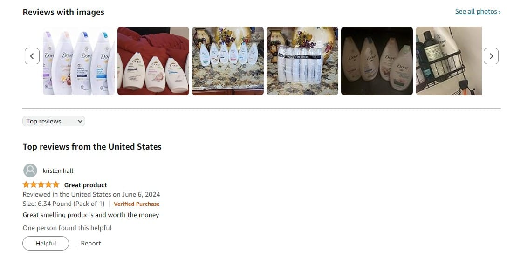Click the Top reviews from the United States heading
Image resolution: width=514 pixels, height=259 pixels.
pyautogui.click(x=92, y=147)
